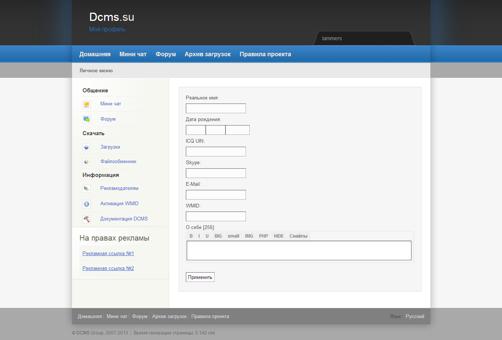Open Мини чат in top navigation

133,54
